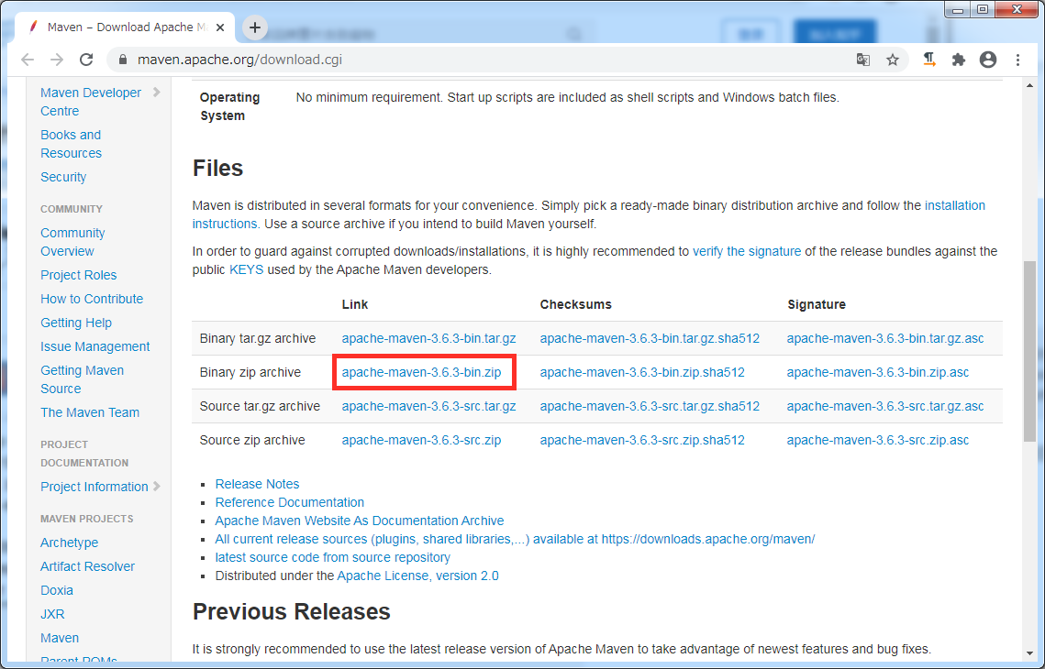This screenshot has height=669, width=1045.
Task: Open the Google Translate page icon
Action: (x=863, y=60)
